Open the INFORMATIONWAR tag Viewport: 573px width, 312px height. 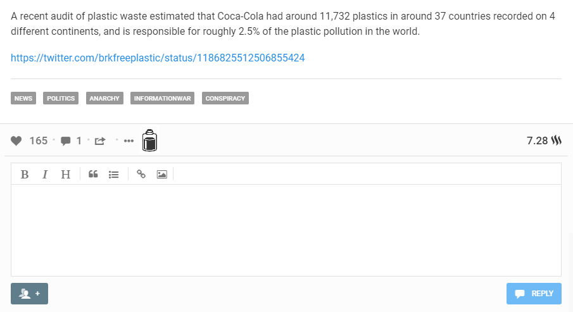[x=162, y=98]
